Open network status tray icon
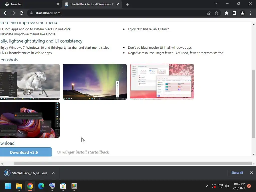Screen dimensions: 256x192 (x=220, y=186)
